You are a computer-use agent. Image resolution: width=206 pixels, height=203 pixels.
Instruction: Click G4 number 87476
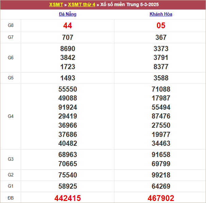click(x=161, y=116)
